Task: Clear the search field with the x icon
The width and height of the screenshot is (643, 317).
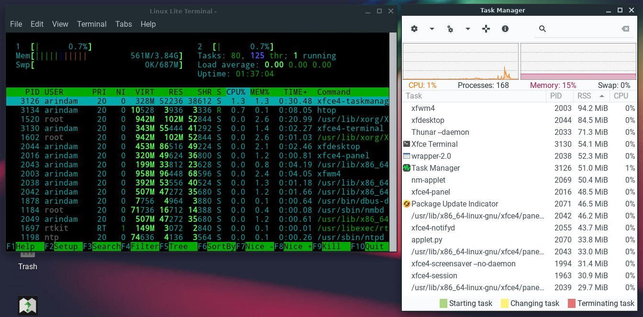Action: (x=625, y=29)
